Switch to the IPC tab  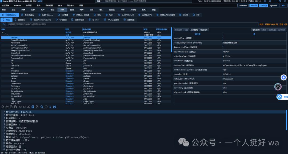[196, 15]
